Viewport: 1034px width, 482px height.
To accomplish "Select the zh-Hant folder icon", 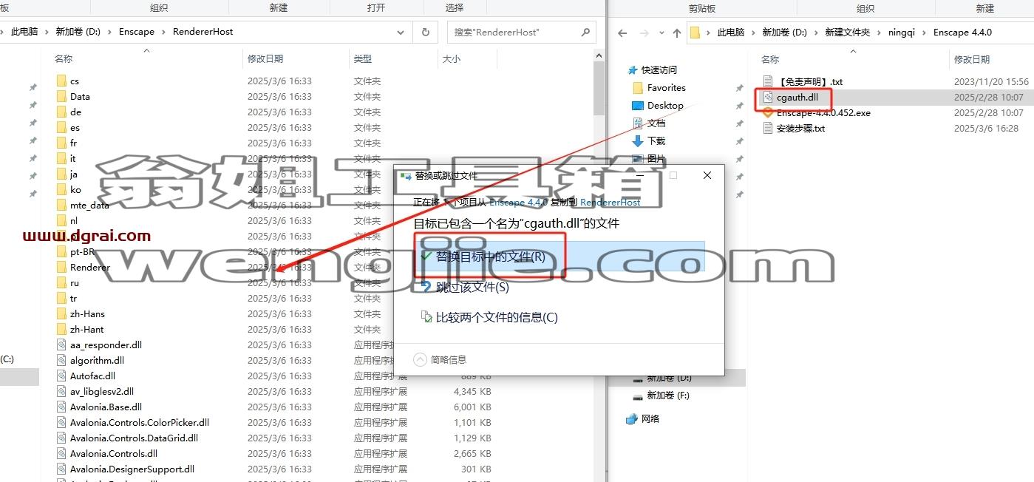I will coord(62,330).
